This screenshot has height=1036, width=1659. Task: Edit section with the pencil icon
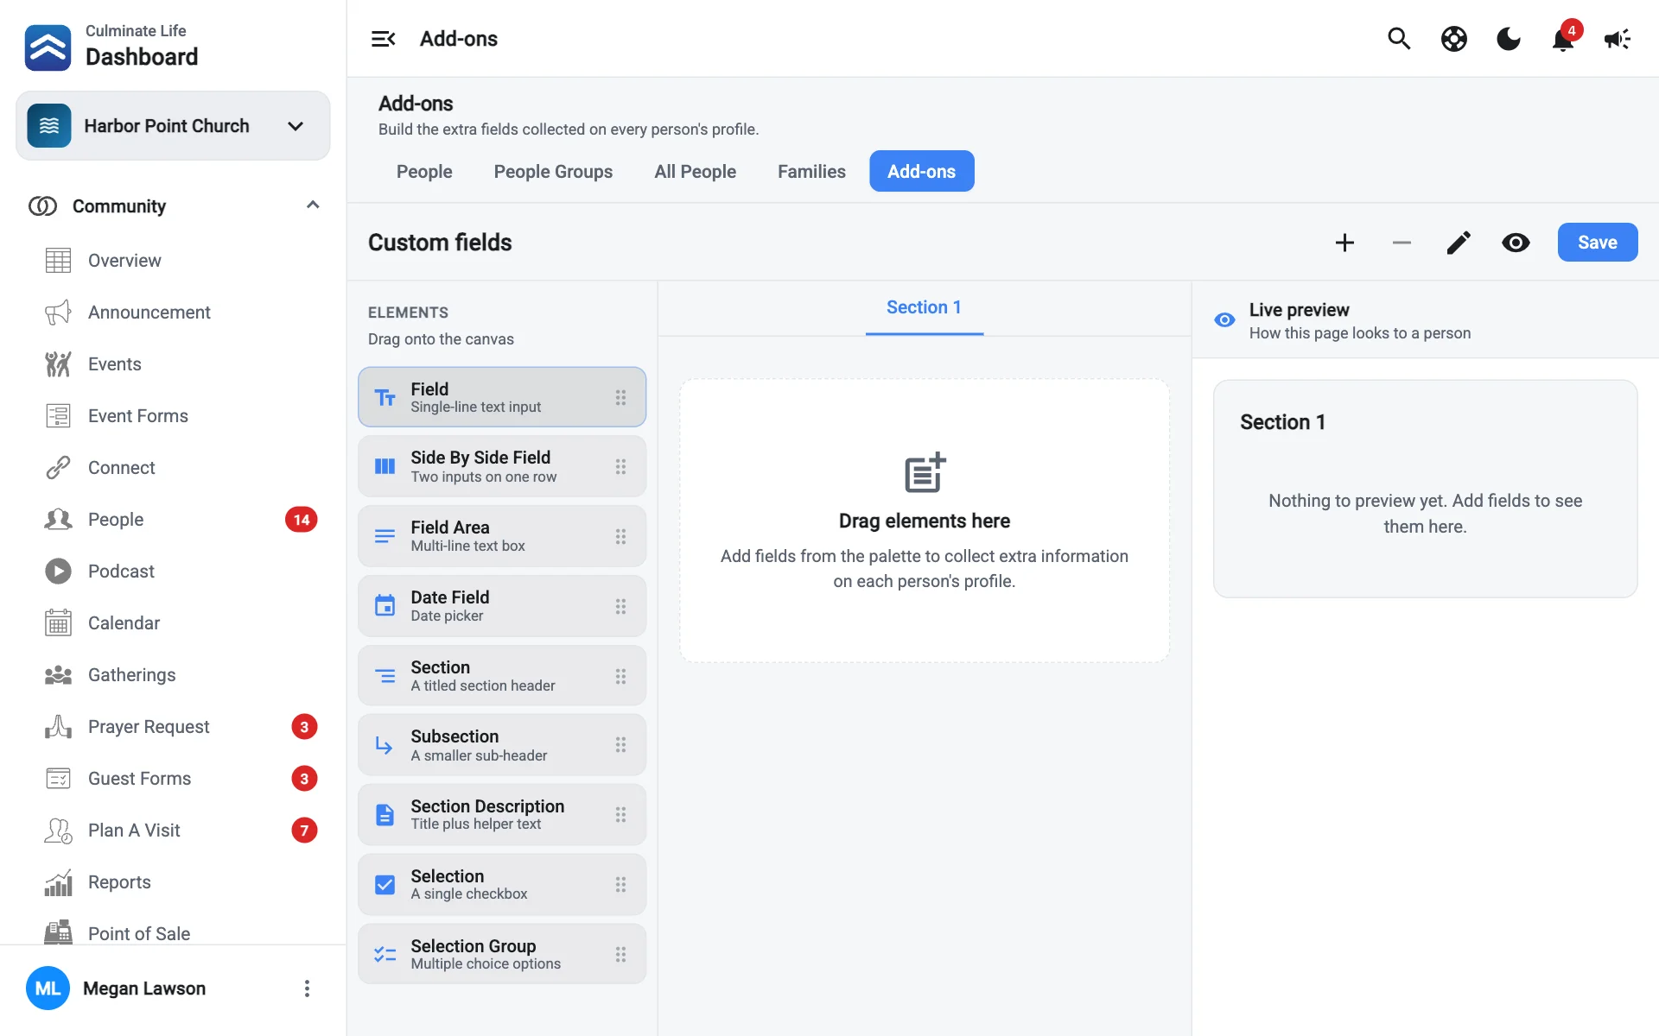click(1459, 243)
